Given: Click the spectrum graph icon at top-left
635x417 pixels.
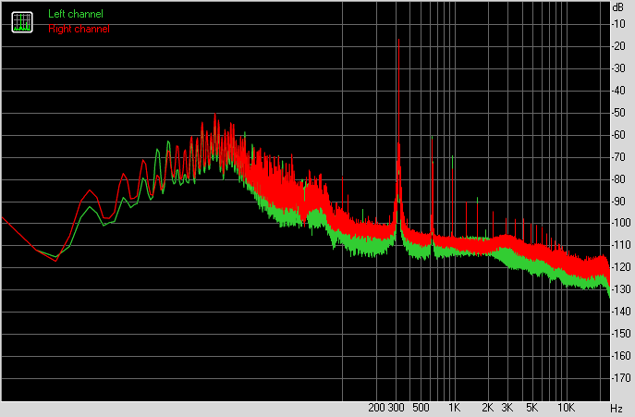Looking at the screenshot, I should [x=22, y=22].
